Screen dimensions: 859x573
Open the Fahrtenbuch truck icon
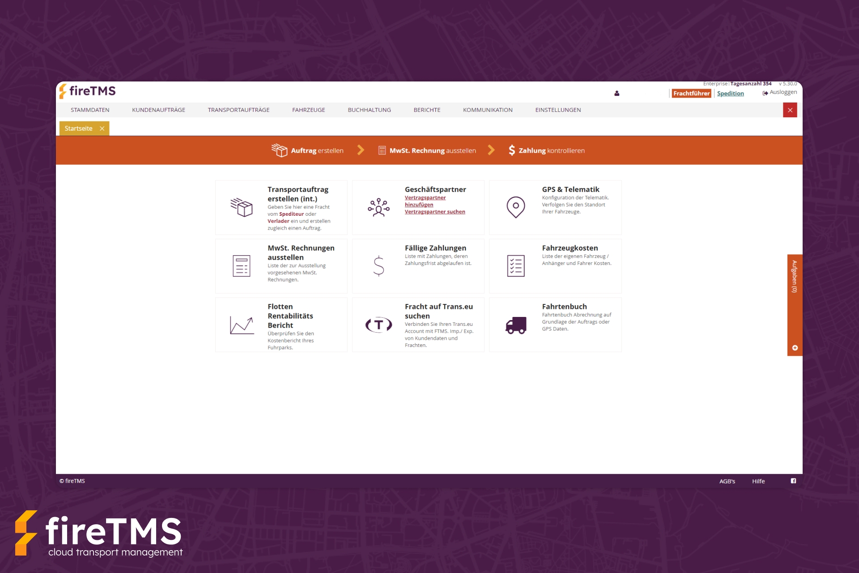[515, 325]
